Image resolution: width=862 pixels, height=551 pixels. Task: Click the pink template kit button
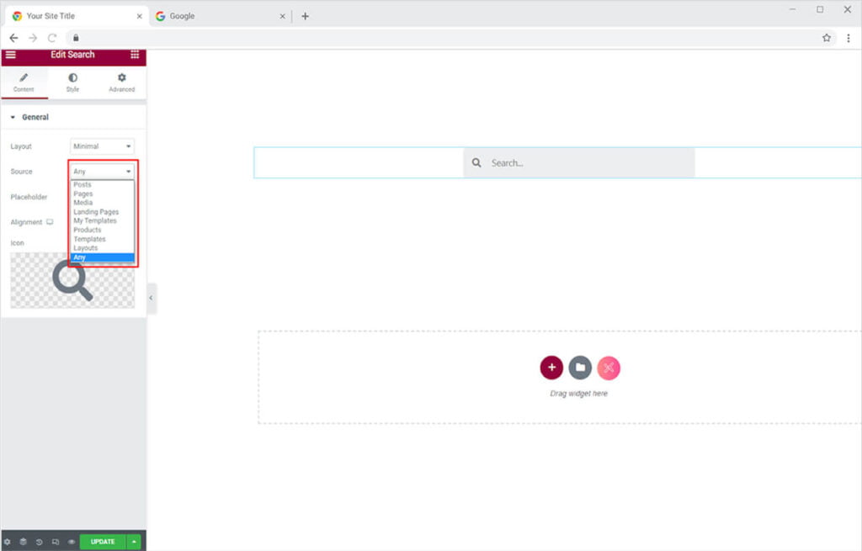click(609, 368)
